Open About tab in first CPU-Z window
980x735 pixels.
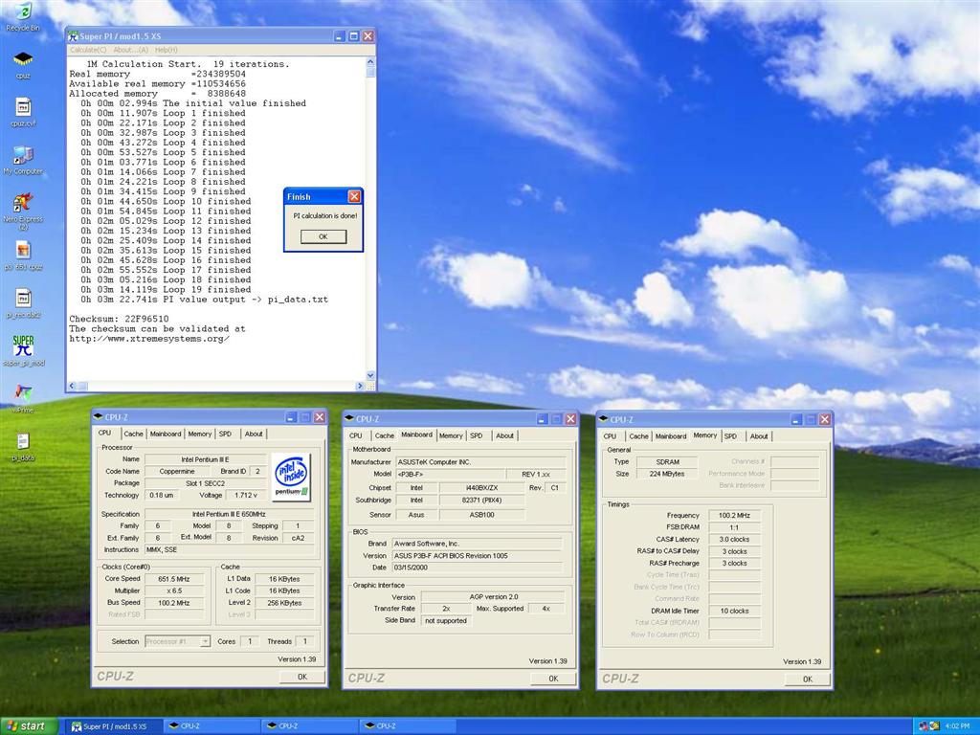254,434
